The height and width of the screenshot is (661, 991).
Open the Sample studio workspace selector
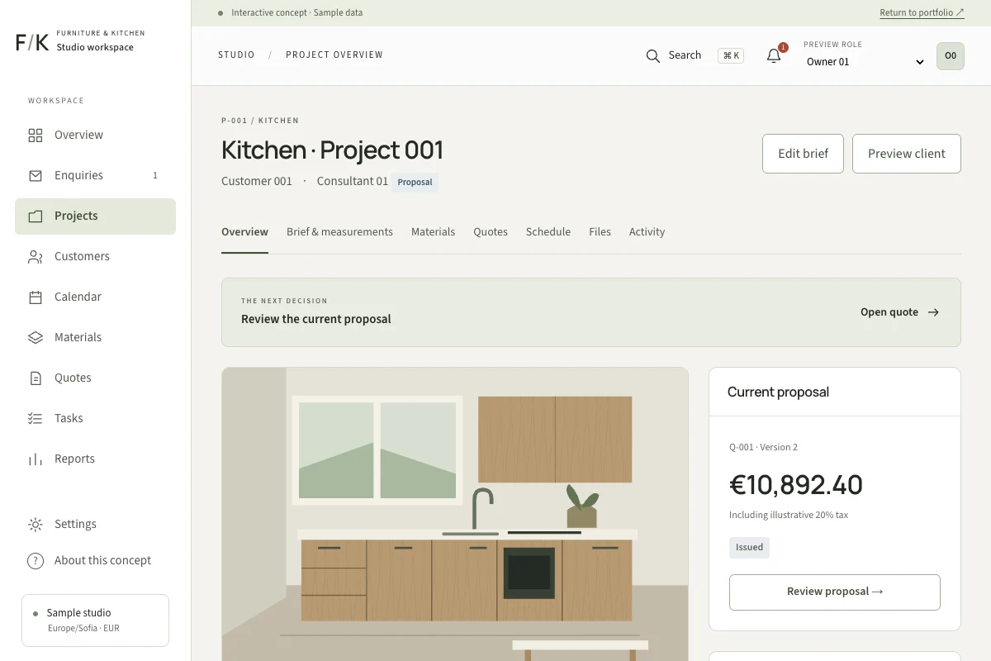(x=95, y=620)
